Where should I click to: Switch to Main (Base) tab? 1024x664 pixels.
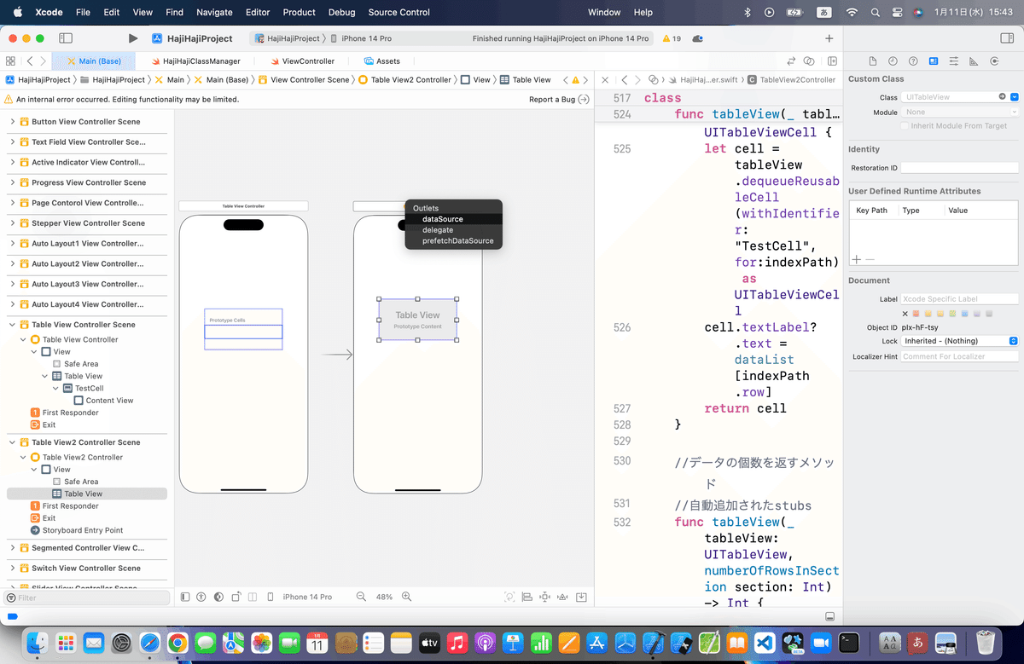point(94,61)
